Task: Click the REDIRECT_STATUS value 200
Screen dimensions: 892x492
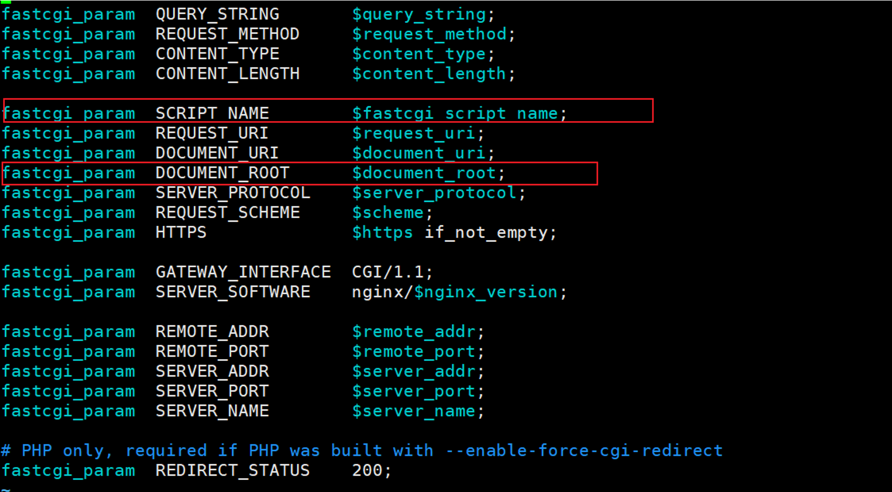Action: pos(367,471)
